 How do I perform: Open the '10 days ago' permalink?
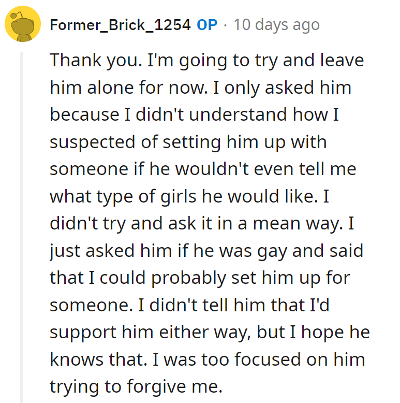pos(276,25)
